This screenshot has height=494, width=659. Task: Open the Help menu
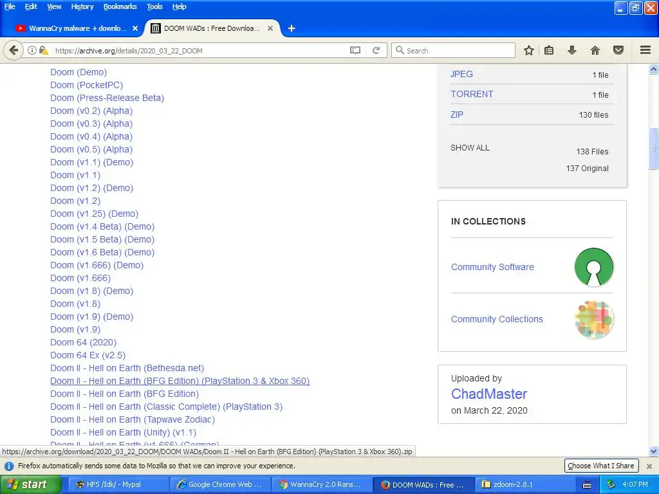coord(179,6)
